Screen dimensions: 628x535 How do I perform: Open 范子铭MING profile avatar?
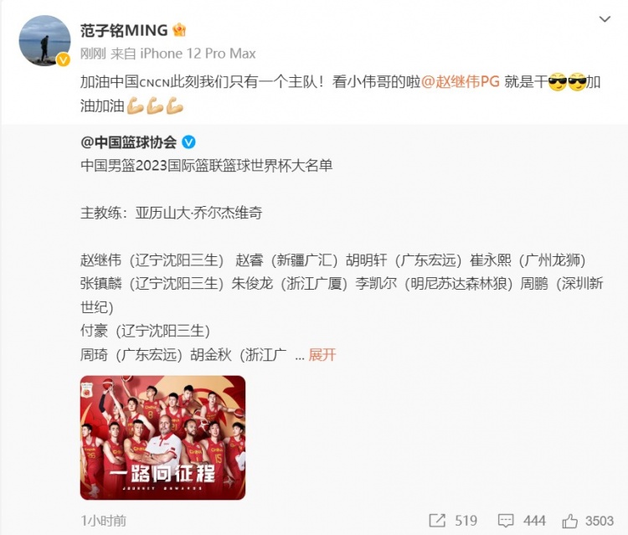click(x=45, y=40)
